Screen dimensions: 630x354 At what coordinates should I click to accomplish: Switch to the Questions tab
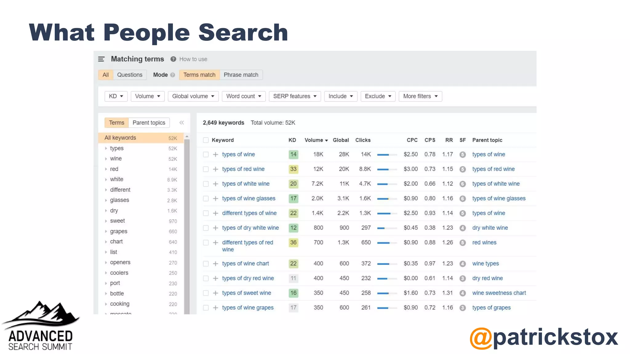[x=130, y=75]
